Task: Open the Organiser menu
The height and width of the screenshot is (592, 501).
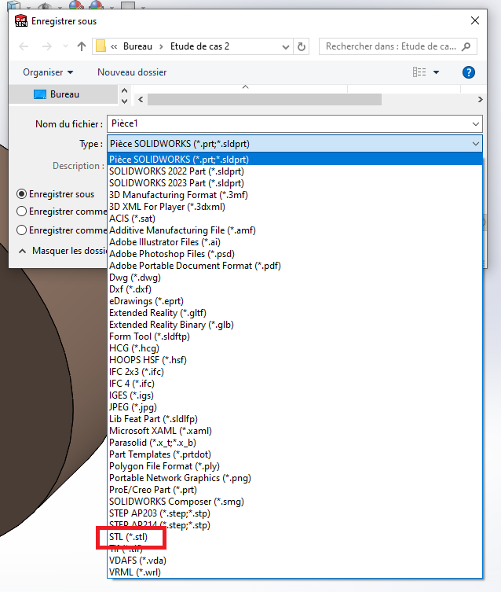Action: pos(48,72)
